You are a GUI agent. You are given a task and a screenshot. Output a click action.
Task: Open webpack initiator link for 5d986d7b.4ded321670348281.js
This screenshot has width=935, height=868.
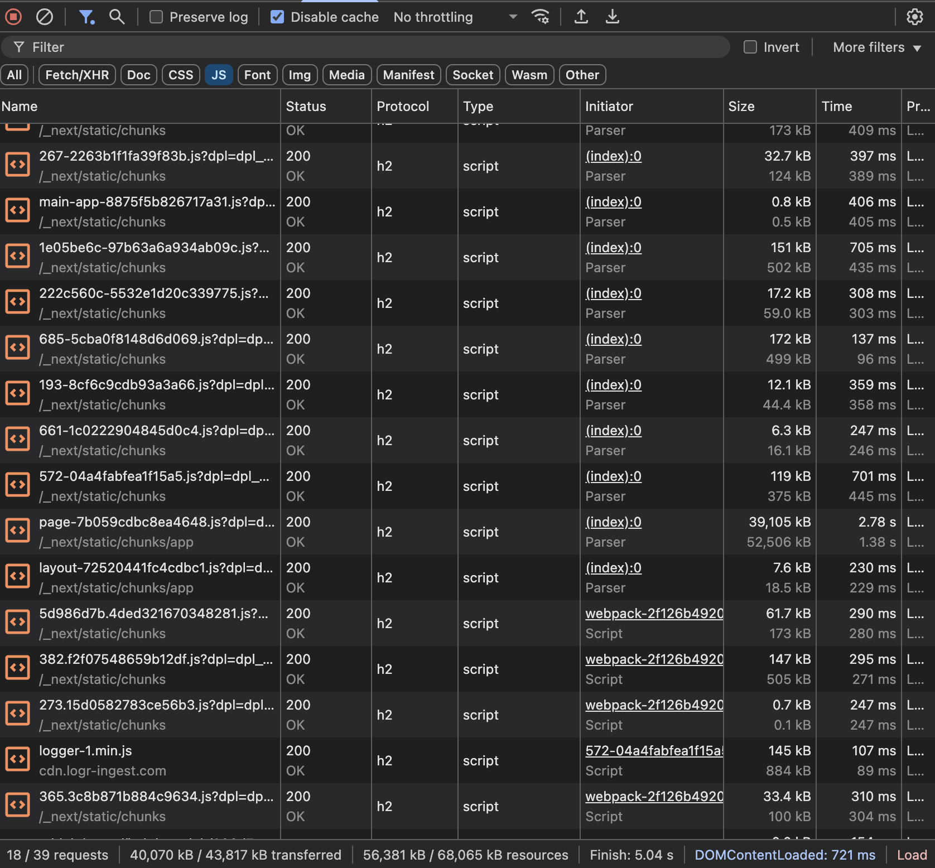coord(654,614)
